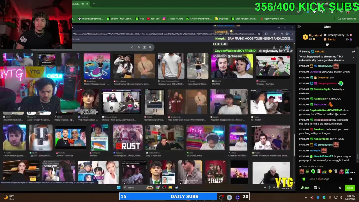This screenshot has height=202, width=359.
Task: Open Google account avatar
Action: click(287, 47)
